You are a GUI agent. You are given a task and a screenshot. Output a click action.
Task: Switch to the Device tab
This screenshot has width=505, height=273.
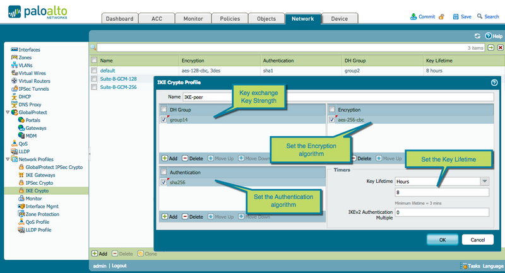tap(340, 19)
